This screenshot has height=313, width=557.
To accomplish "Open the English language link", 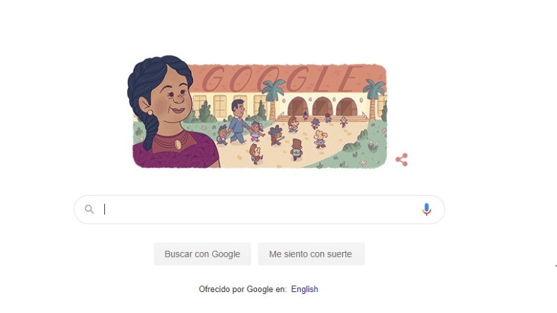I will tap(305, 289).
